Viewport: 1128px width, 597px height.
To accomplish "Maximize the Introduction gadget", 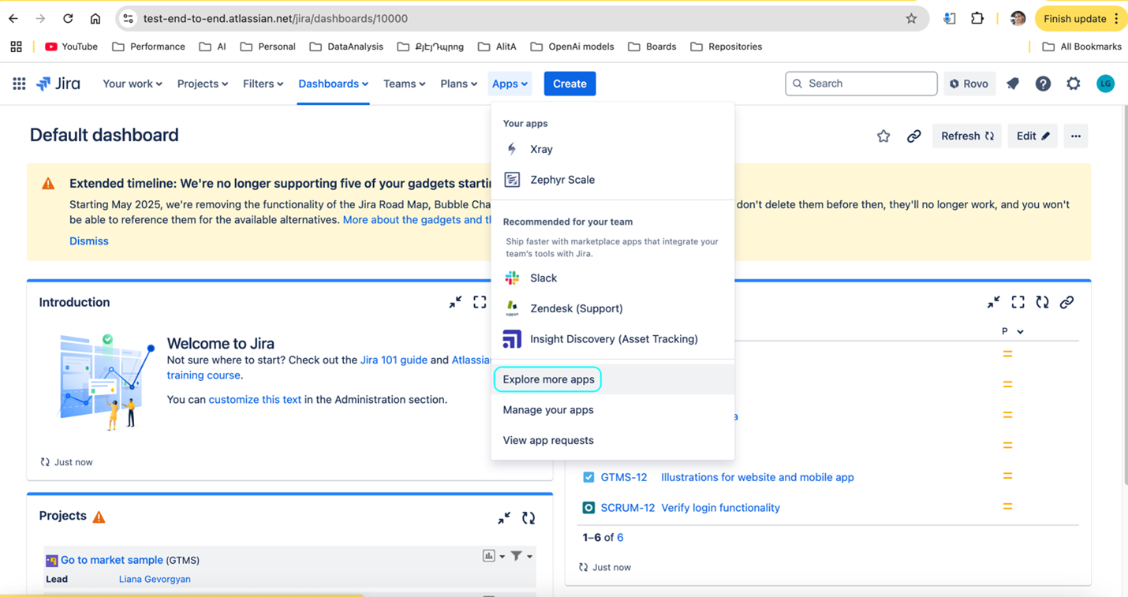I will pyautogui.click(x=480, y=302).
